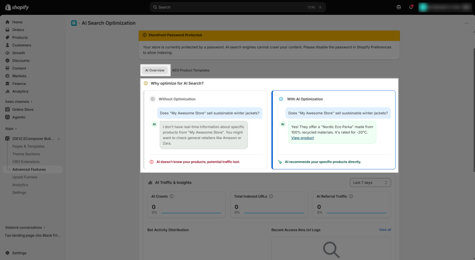The image size is (475, 260).
Task: Expand the Apps section chevron
Action: click(x=16, y=129)
